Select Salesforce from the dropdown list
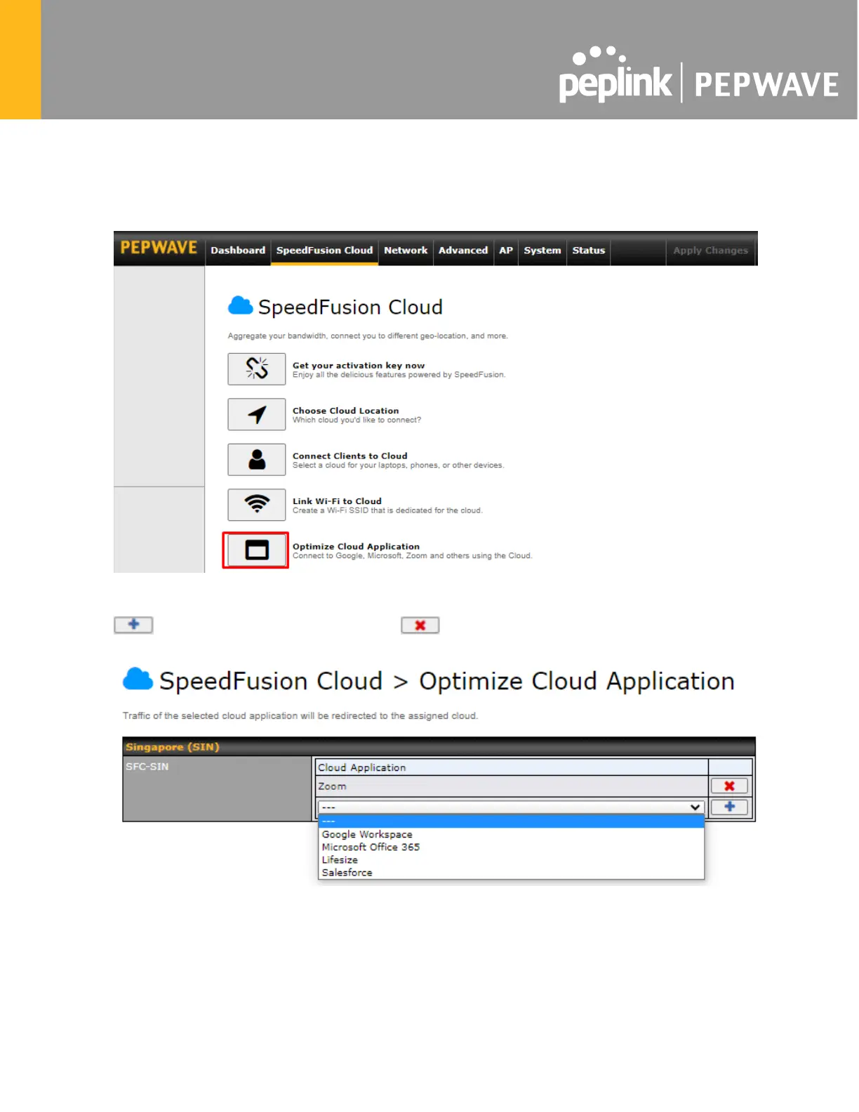This screenshot has width=859, height=1112. 511,873
